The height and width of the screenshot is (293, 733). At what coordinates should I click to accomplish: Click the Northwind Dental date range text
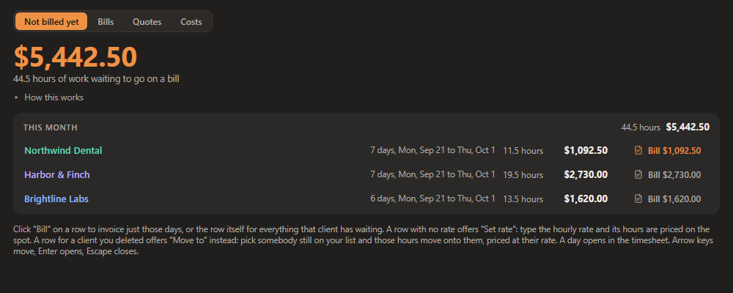[x=432, y=150]
